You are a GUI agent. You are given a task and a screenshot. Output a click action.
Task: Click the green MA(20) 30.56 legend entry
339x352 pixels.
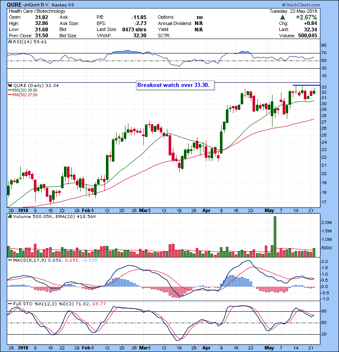tap(22, 90)
